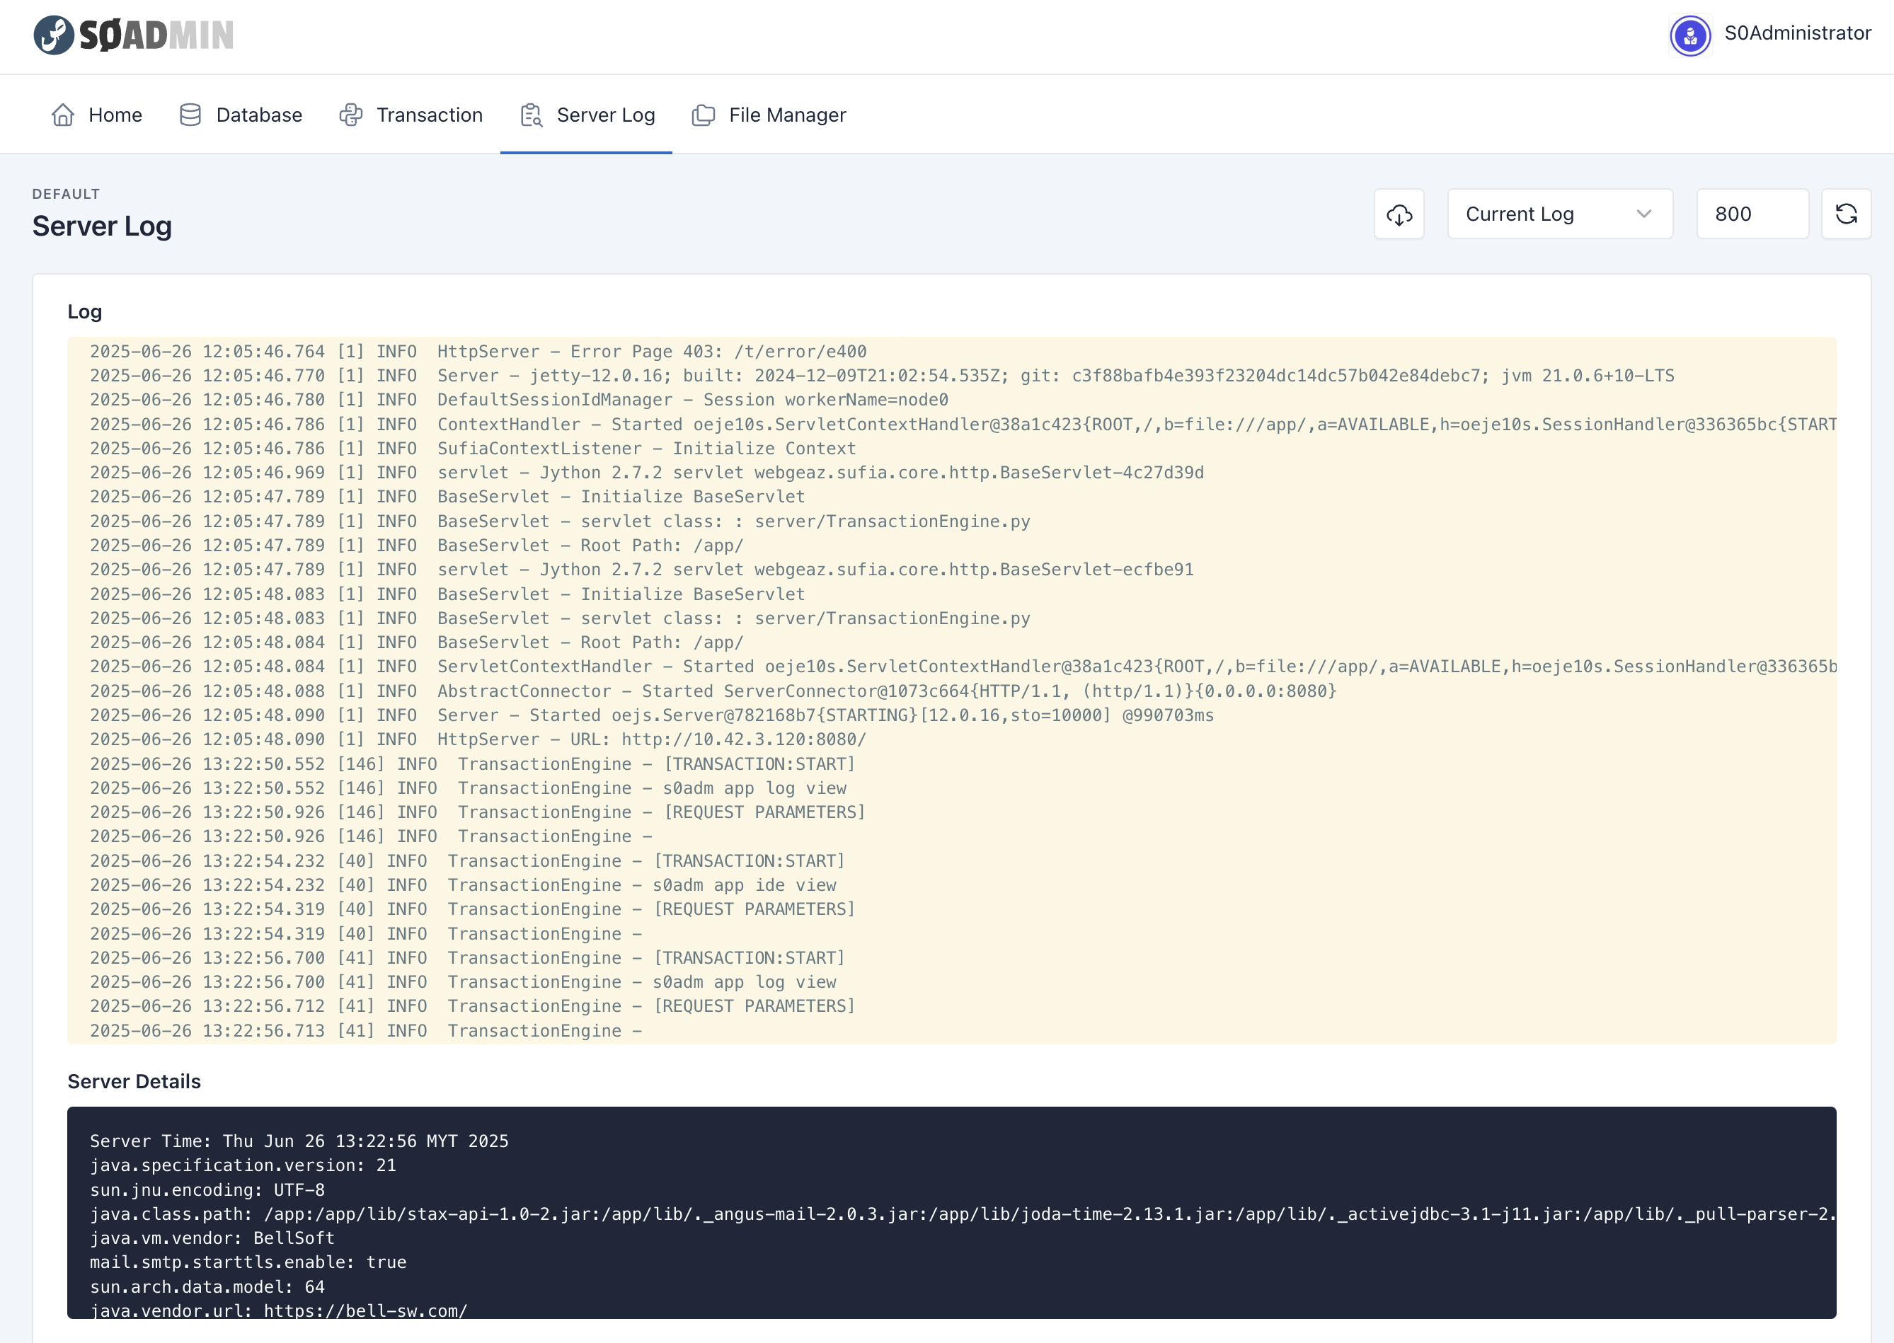Click 'Server - Started oejs.Server' line

click(652, 715)
